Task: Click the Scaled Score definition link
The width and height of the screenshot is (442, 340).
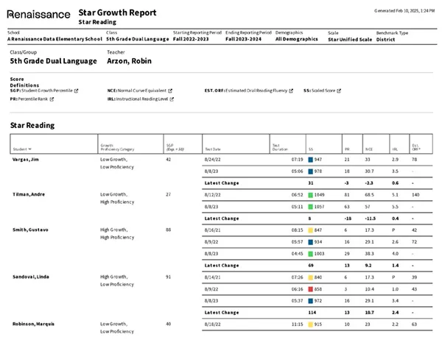Action: 323,91
